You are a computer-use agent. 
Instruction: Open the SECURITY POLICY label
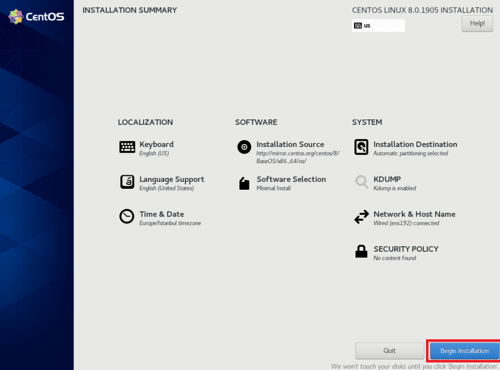(406, 249)
